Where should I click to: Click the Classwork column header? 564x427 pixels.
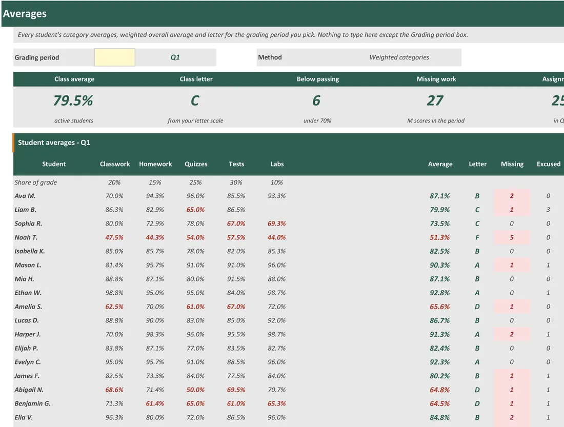pos(115,164)
